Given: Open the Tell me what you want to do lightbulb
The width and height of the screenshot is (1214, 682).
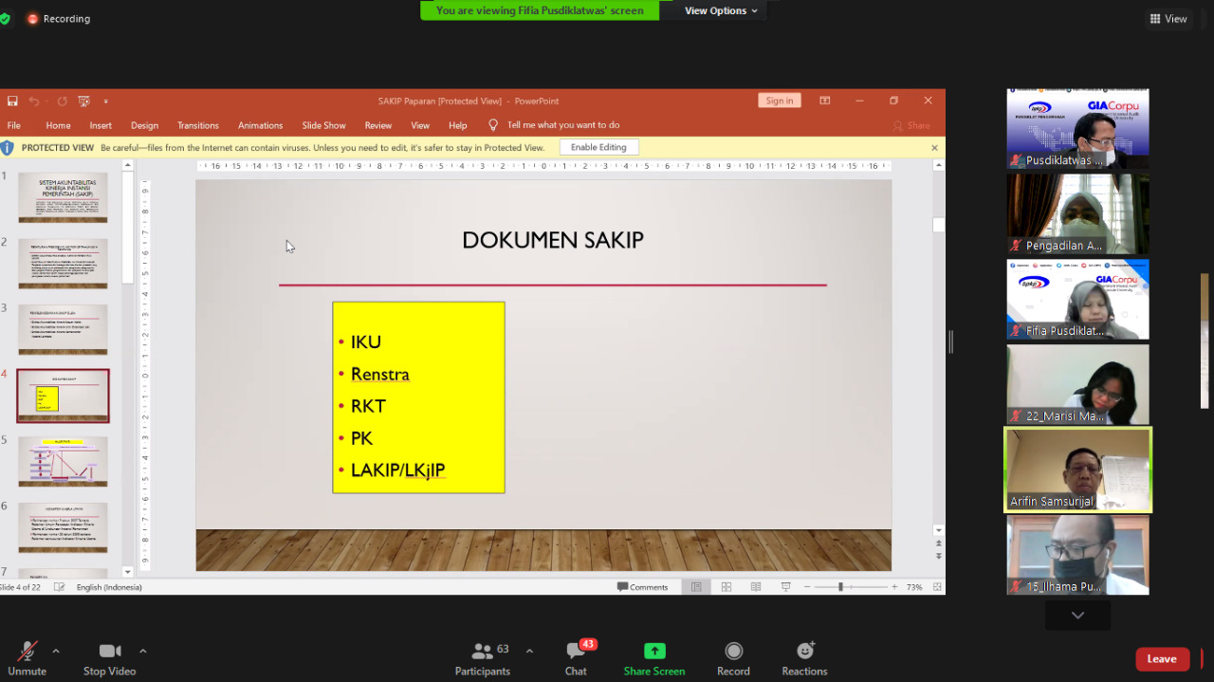Looking at the screenshot, I should coord(492,124).
